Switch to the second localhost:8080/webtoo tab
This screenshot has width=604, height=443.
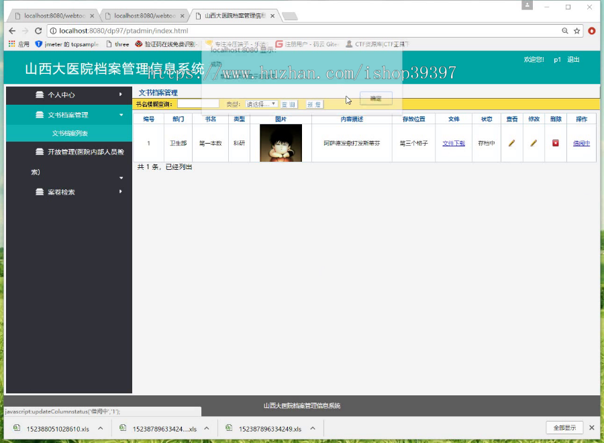tap(144, 16)
